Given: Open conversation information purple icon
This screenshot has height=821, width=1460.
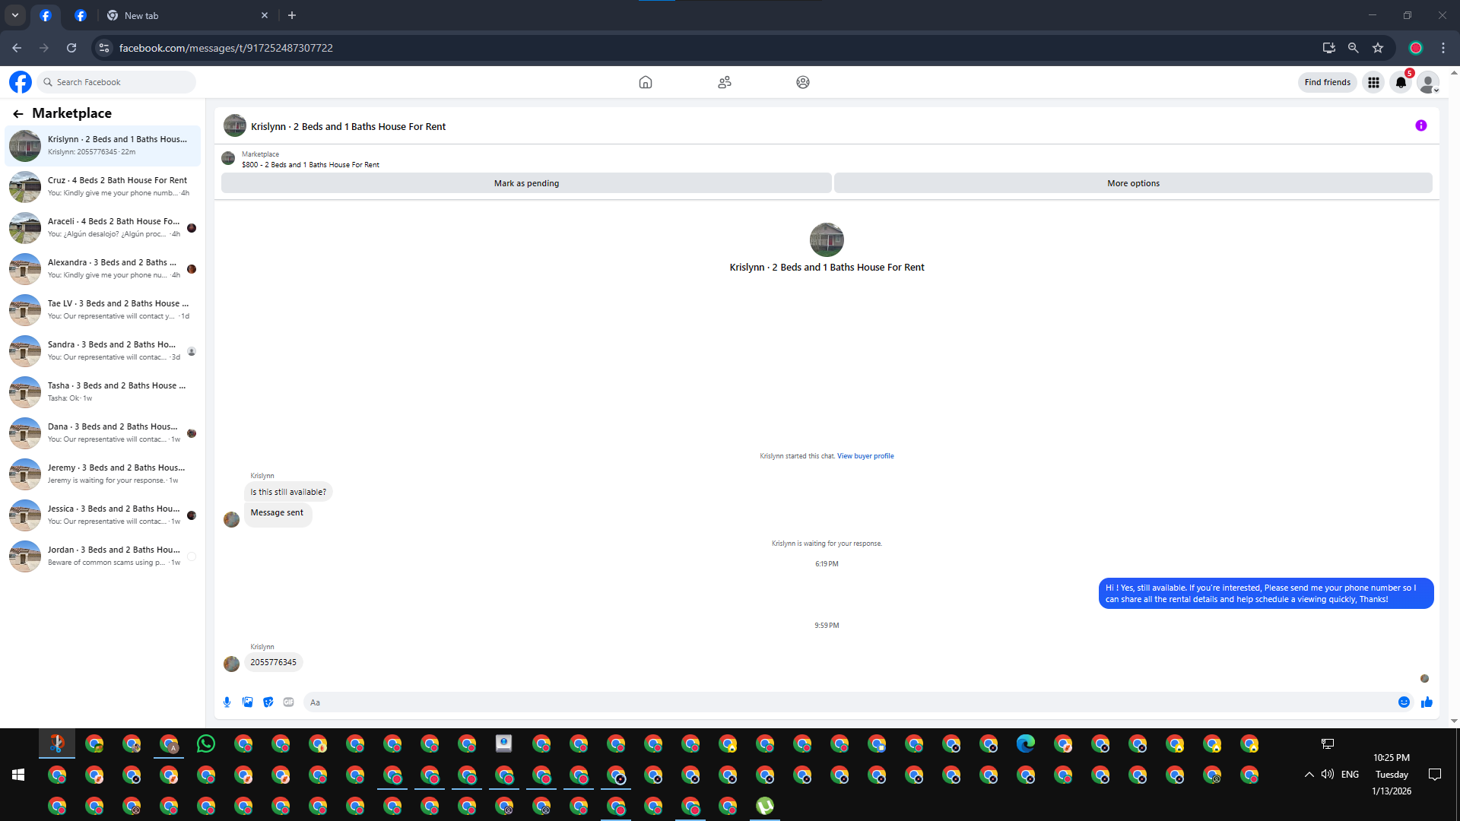Looking at the screenshot, I should coord(1420,126).
